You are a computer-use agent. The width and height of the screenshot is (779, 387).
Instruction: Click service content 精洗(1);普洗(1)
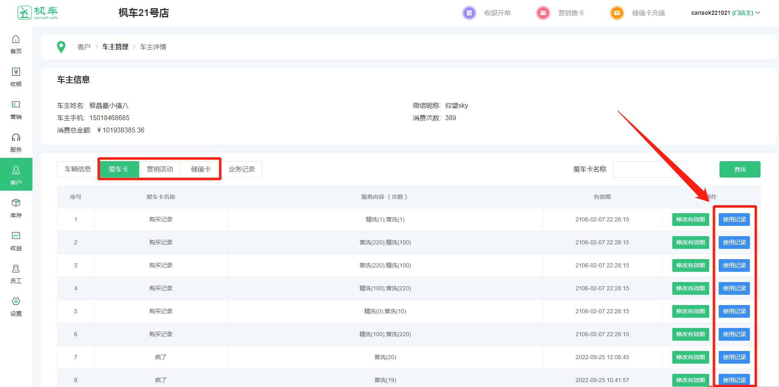pyautogui.click(x=385, y=219)
